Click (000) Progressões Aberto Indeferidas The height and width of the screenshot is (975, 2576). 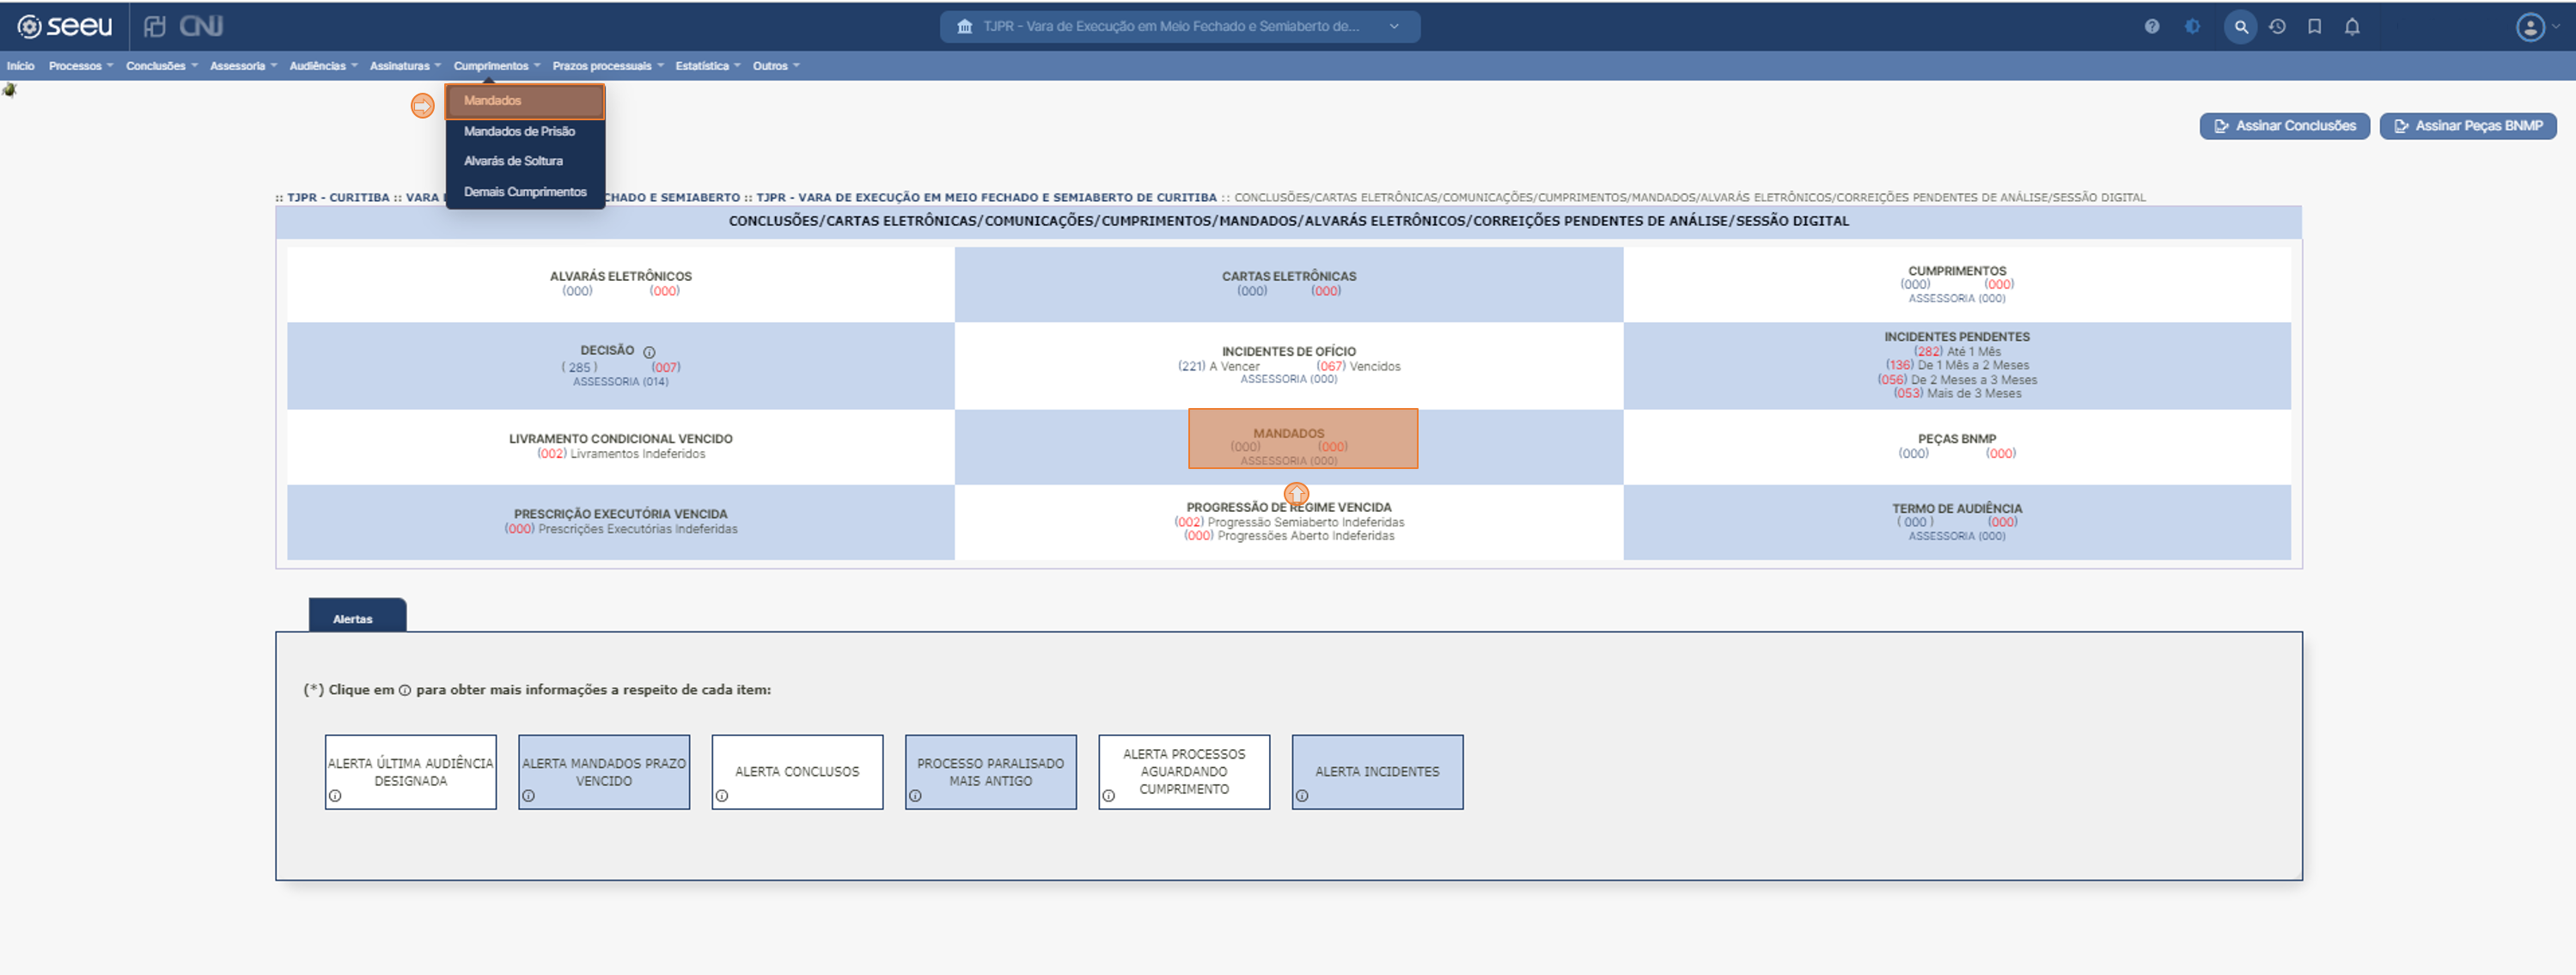(x=1289, y=536)
